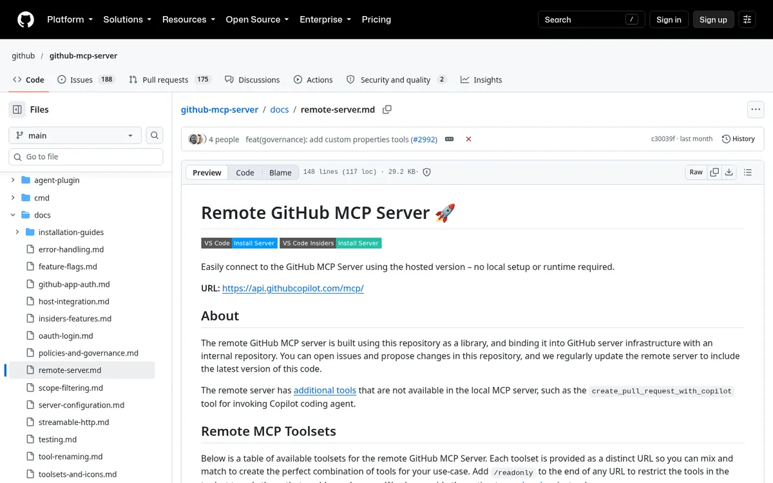Open the more file actions ellipsis menu
The image size is (773, 483).
[756, 109]
